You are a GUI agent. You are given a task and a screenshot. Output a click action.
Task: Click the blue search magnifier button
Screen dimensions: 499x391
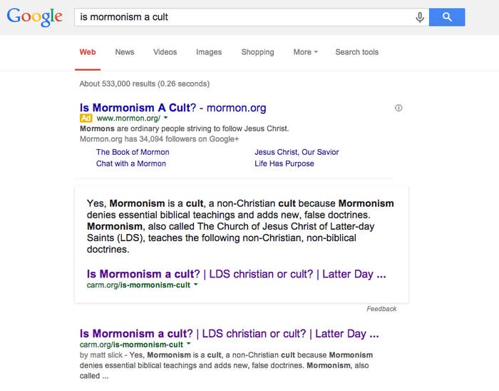click(447, 17)
